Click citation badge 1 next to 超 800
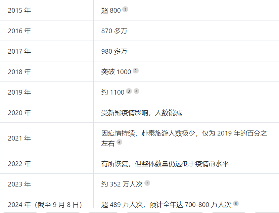This screenshot has width=279, height=213. pyautogui.click(x=125, y=9)
